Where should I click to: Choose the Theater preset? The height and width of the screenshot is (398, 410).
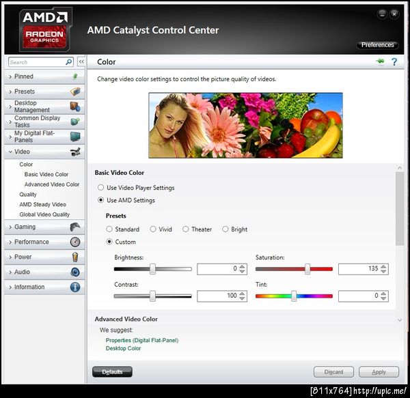click(185, 229)
